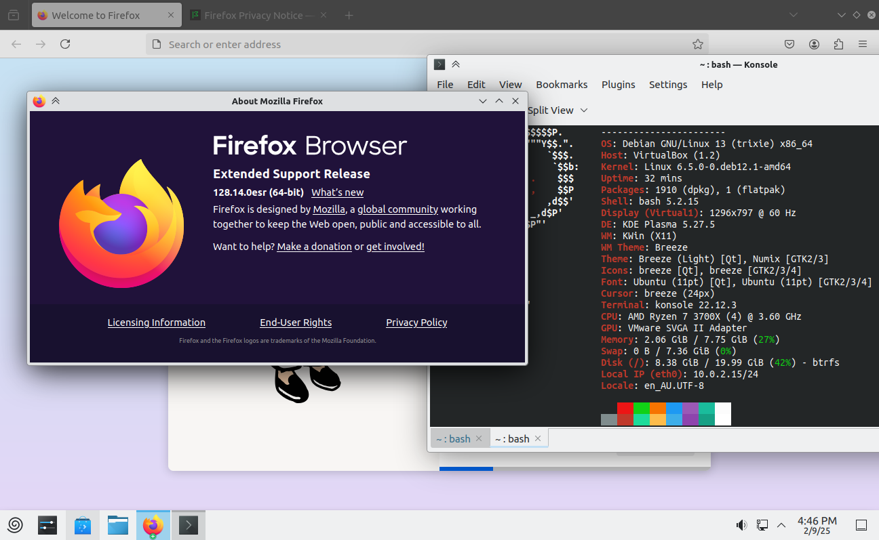
Task: Open the Konsole View menu
Action: point(511,85)
